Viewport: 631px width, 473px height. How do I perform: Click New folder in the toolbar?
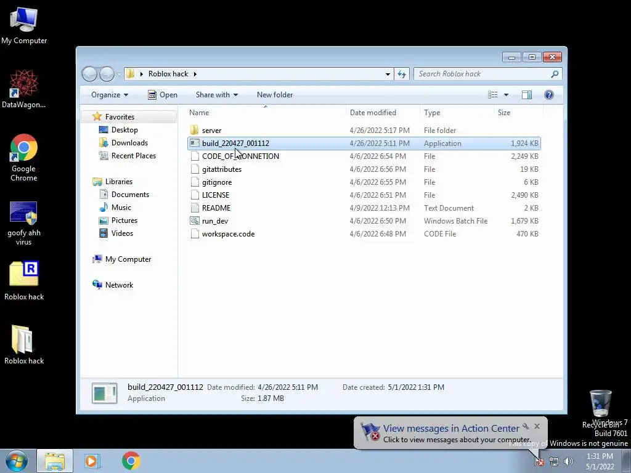pyautogui.click(x=275, y=94)
